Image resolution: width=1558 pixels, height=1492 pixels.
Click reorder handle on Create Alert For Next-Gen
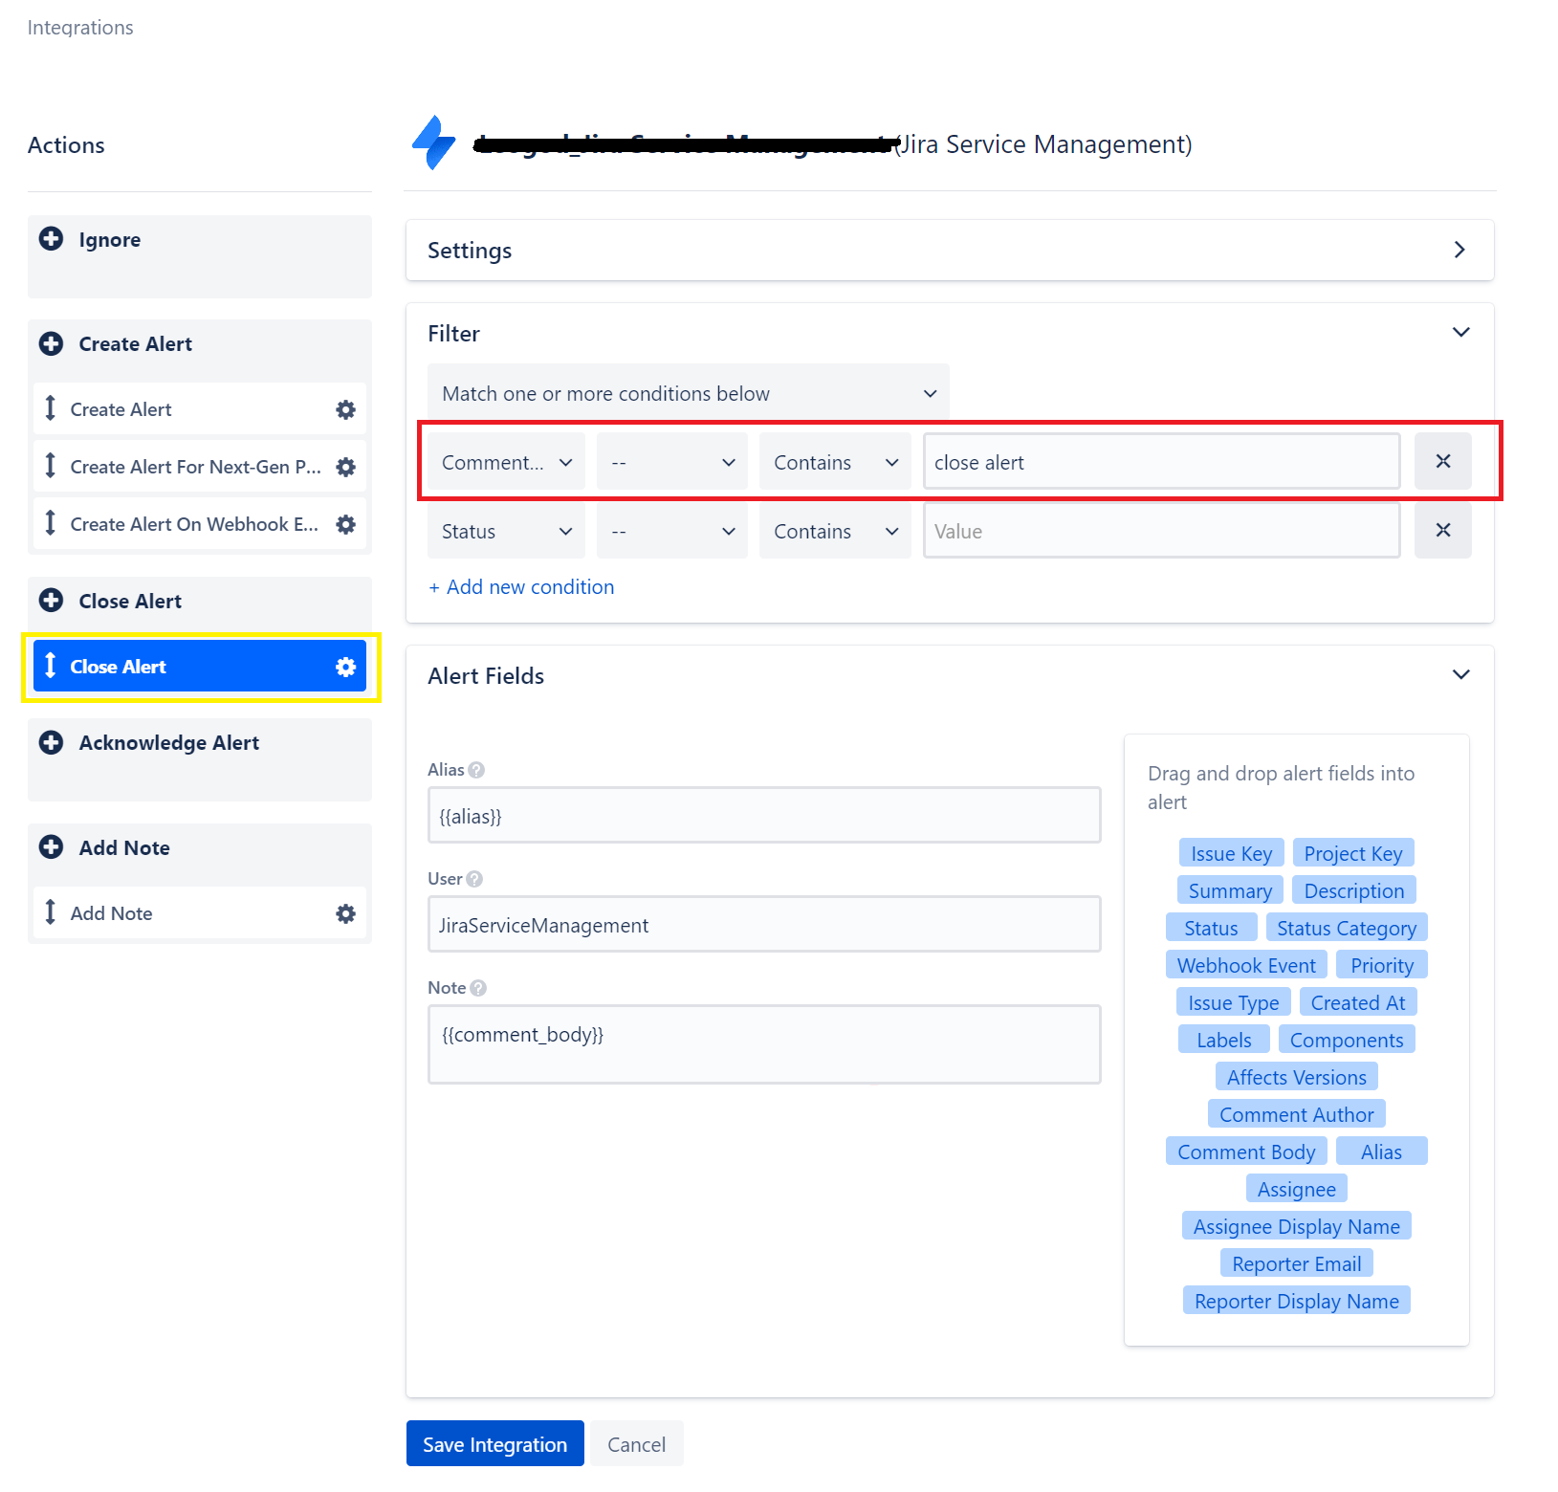click(x=51, y=466)
